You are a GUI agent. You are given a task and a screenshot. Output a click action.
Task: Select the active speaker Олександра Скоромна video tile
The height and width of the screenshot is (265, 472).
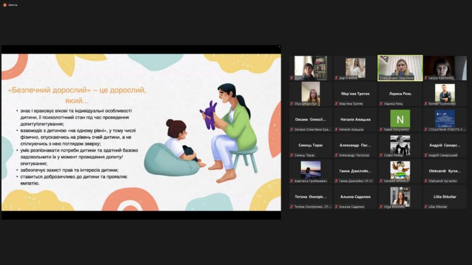point(400,67)
